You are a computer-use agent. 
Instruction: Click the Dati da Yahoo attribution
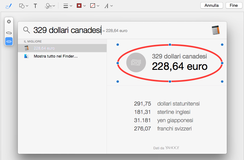coord(166,148)
